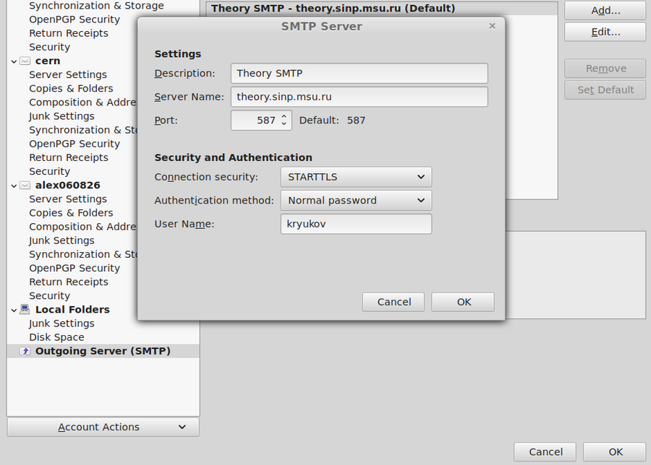651x465 pixels.
Task: Close the SMTP Server dialog with X
Action: pyautogui.click(x=492, y=26)
